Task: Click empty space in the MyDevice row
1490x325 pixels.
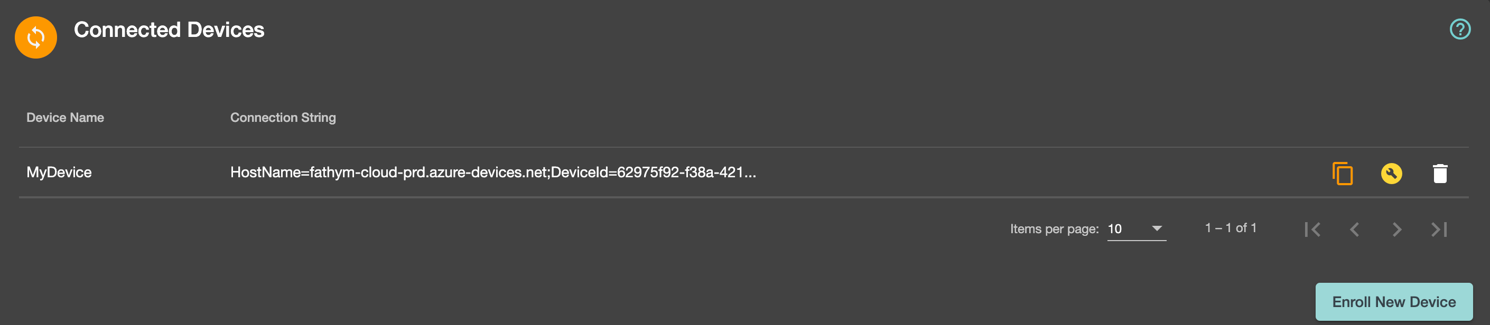Action: coord(1041,173)
